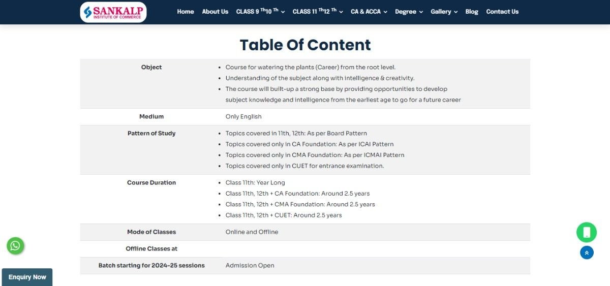Click the Course Duration row label
610x286 pixels.
151,182
